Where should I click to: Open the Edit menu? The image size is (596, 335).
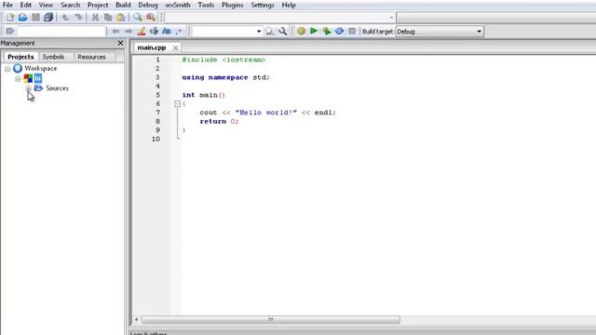tap(26, 5)
